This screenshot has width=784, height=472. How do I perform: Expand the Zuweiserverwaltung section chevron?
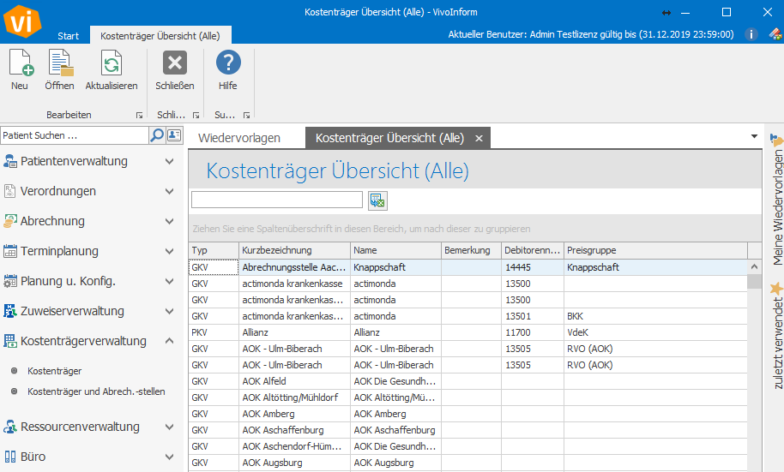point(170,311)
